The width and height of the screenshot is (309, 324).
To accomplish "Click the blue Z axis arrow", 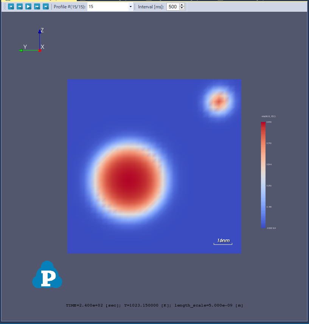I will 39,36.
